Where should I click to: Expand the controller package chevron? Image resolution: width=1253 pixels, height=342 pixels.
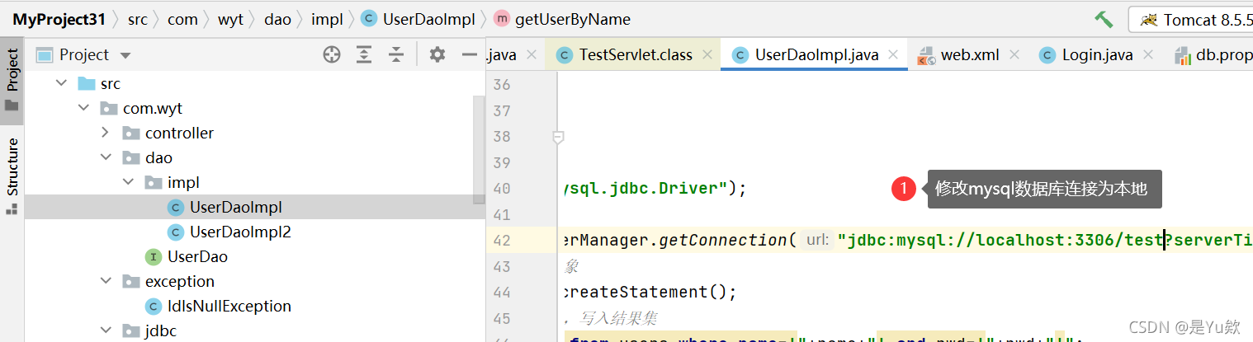[x=105, y=133]
